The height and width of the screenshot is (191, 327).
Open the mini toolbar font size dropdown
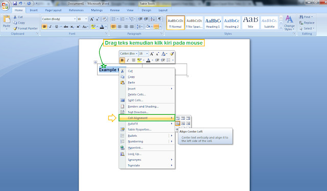tap(147, 54)
